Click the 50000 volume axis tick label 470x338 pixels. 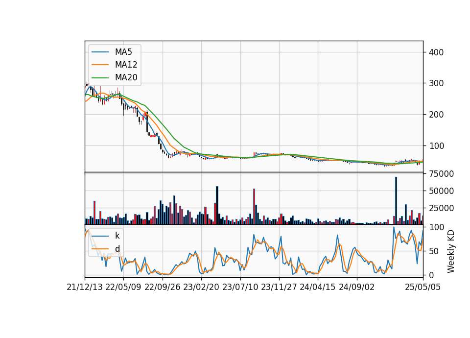[441, 191]
